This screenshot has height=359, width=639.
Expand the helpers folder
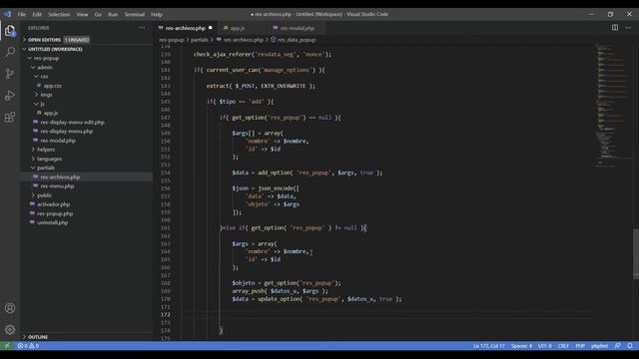pos(46,150)
